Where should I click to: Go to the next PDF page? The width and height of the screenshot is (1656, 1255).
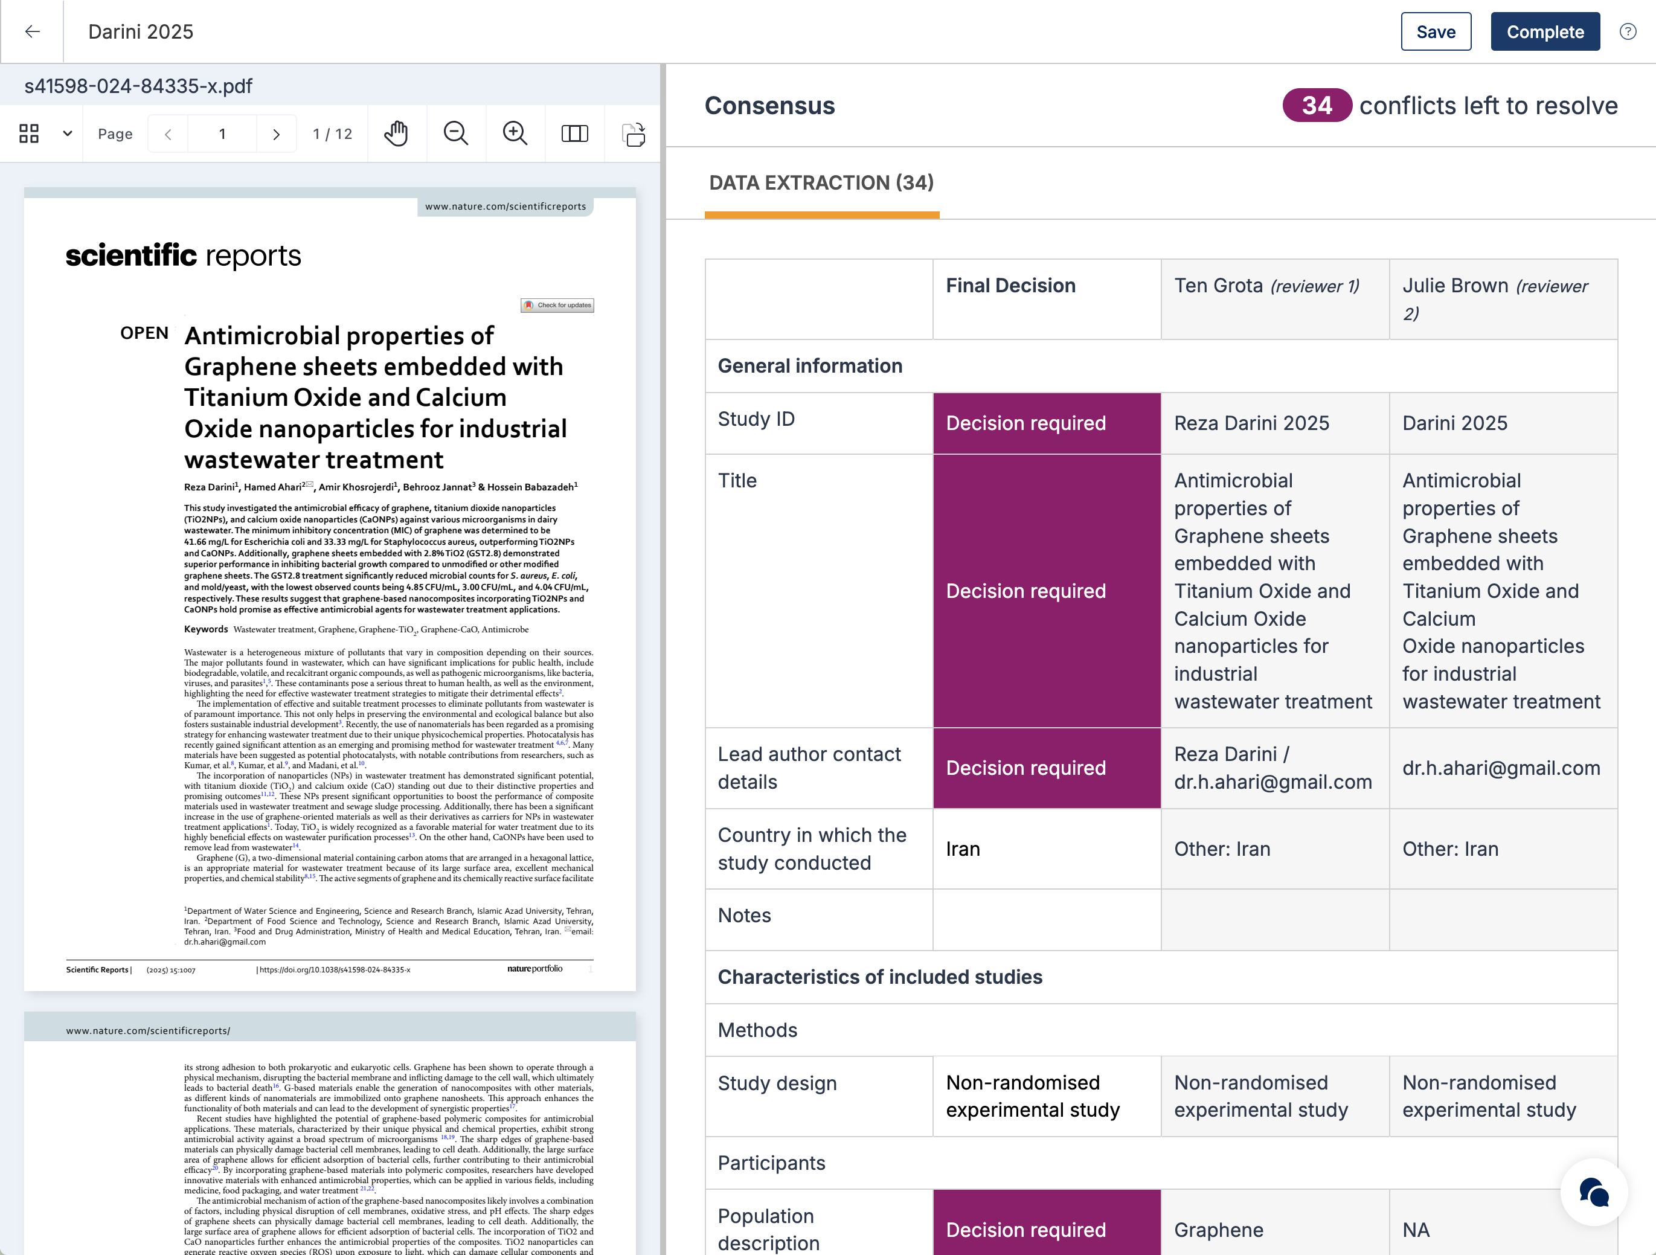[x=276, y=134]
